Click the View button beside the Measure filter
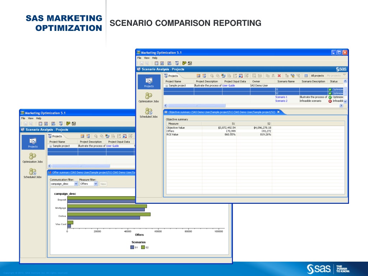Viewport: 368px width, 276px height. click(x=103, y=184)
